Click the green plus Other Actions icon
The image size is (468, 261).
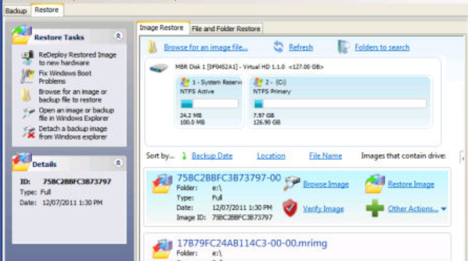point(375,208)
